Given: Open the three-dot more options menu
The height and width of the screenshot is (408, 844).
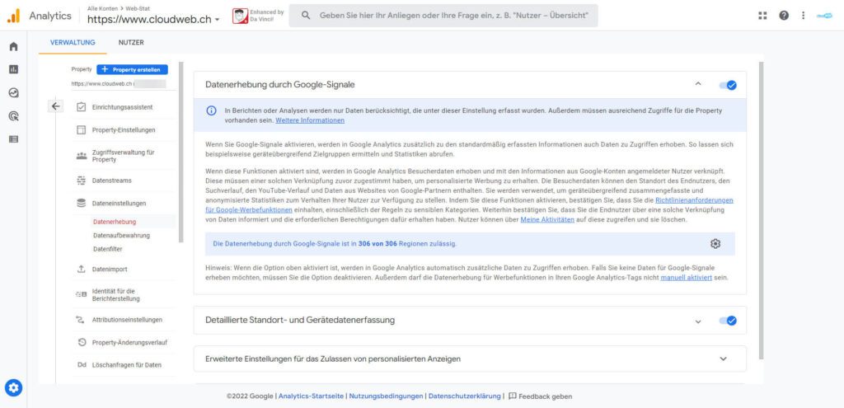Looking at the screenshot, I should 803,16.
